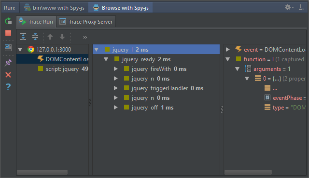Open settings gear in Run panel header
This screenshot has width=309, height=178.
point(289,8)
